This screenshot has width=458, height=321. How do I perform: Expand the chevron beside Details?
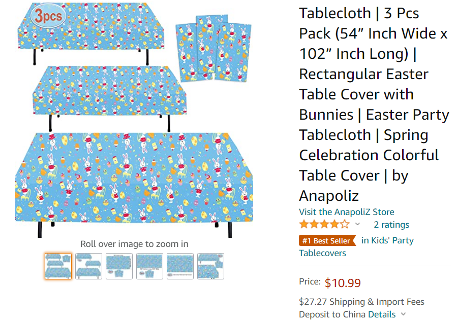(404, 314)
